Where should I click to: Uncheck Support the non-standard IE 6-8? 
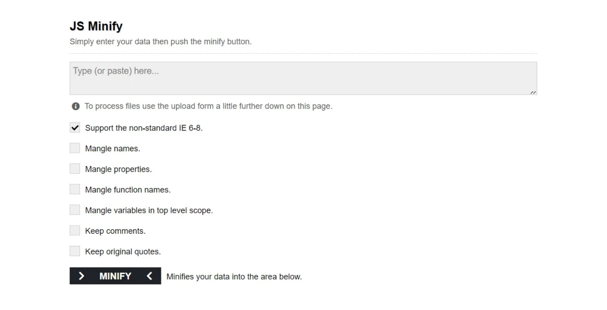click(x=74, y=127)
